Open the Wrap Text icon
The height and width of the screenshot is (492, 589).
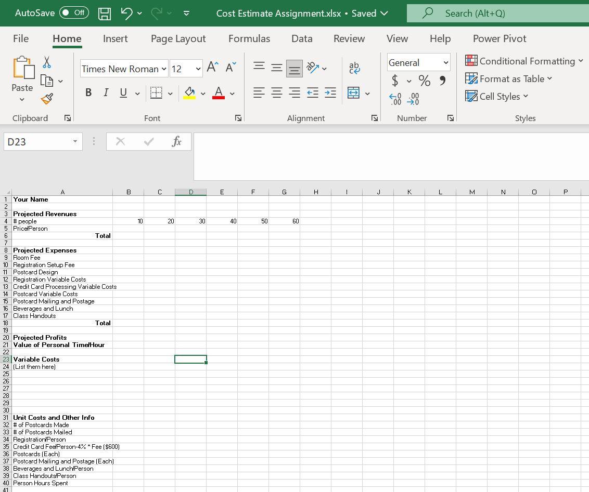pyautogui.click(x=354, y=68)
